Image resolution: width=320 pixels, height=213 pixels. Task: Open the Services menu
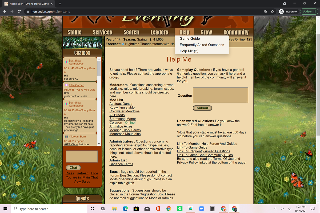tap(102, 32)
